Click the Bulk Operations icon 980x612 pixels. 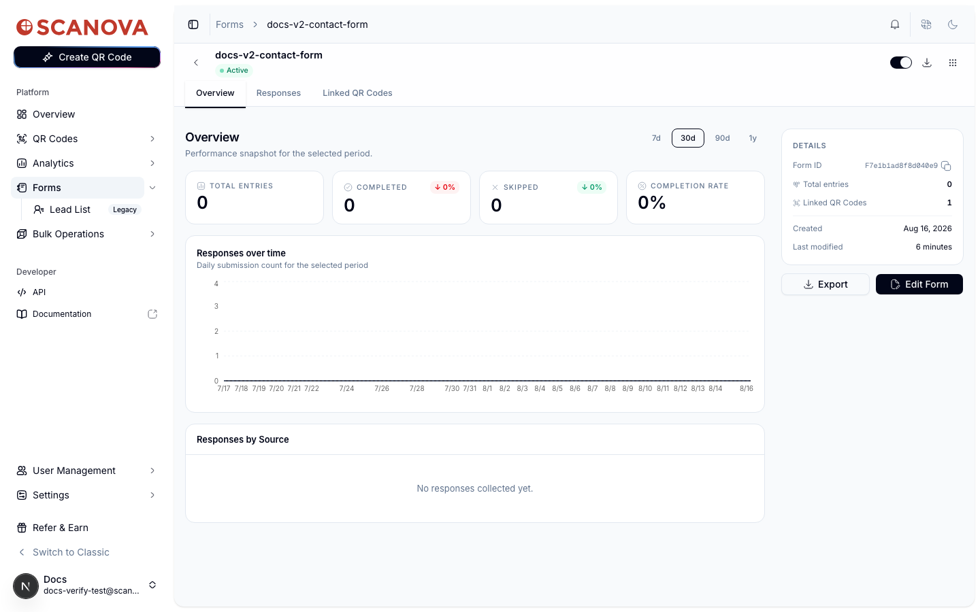22,234
